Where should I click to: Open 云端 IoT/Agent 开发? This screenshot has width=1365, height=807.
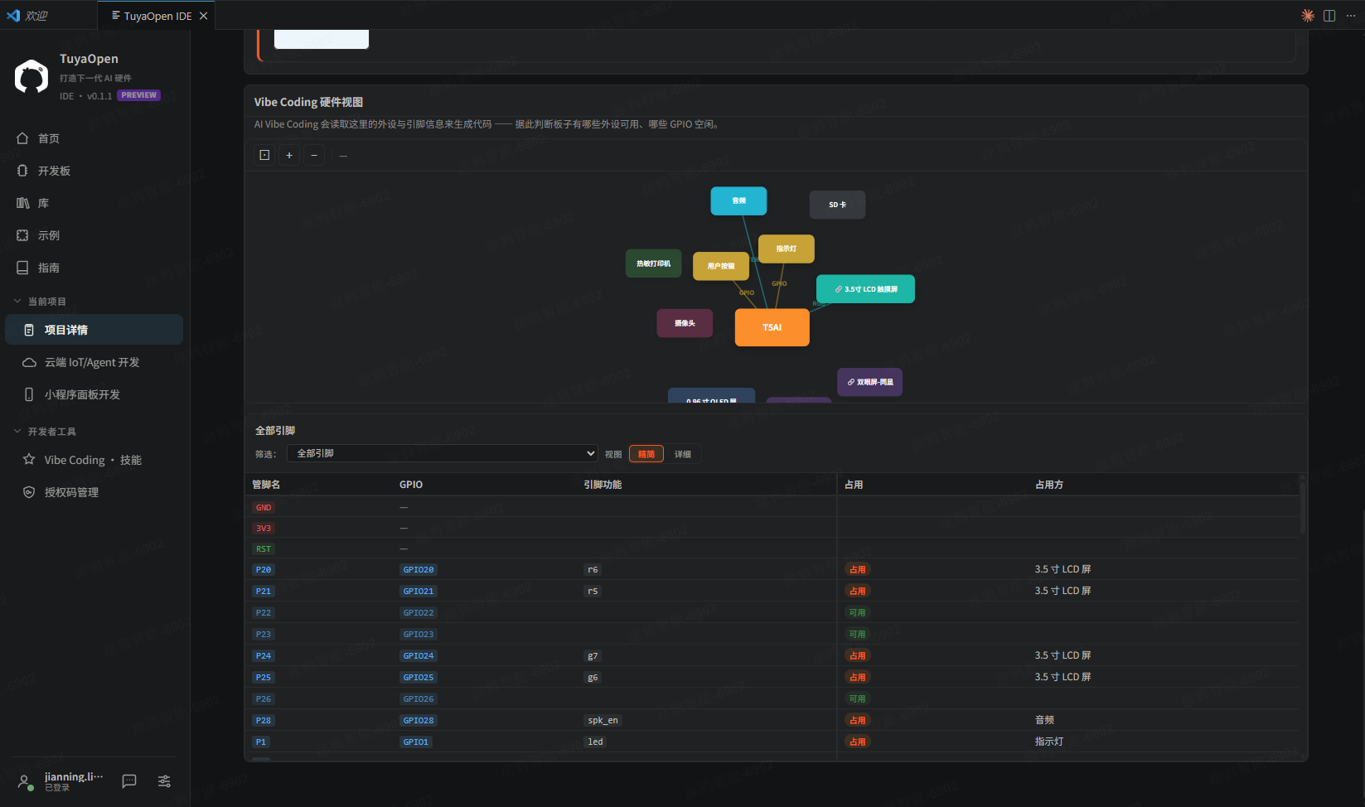pyautogui.click(x=94, y=362)
